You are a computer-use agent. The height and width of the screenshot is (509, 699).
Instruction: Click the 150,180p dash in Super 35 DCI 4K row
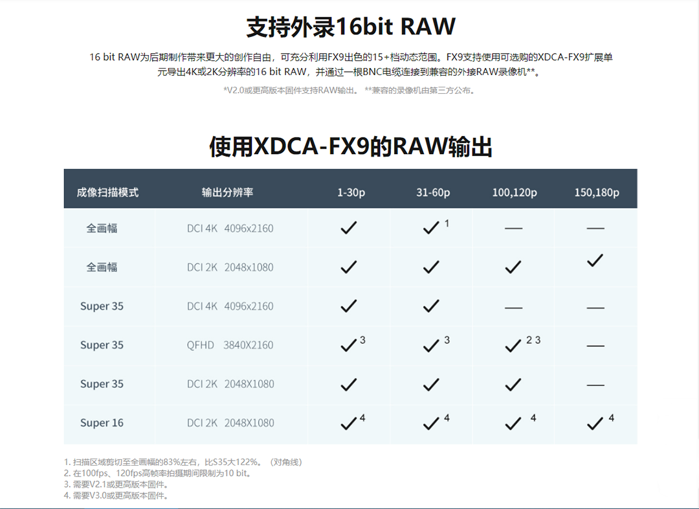pyautogui.click(x=595, y=308)
